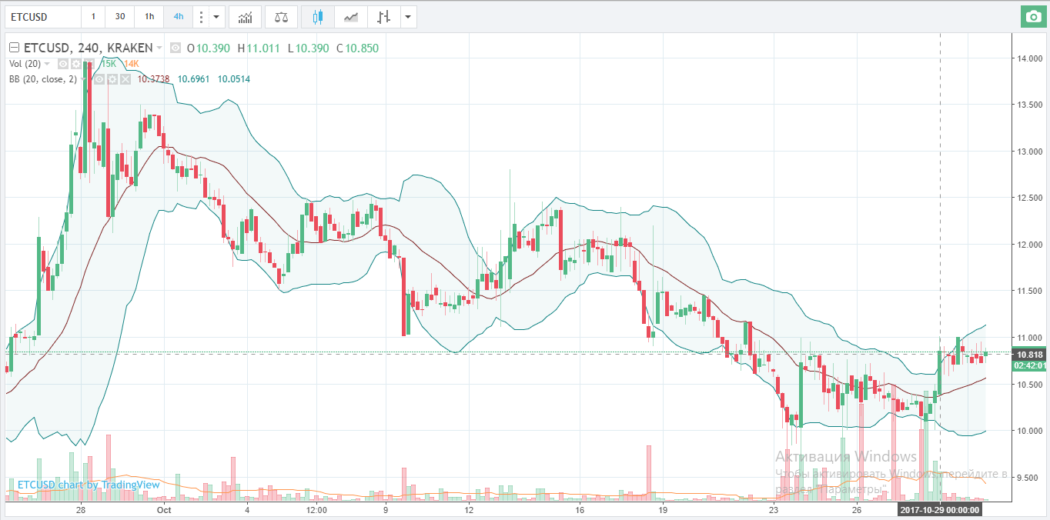Image resolution: width=1050 pixels, height=520 pixels.
Task: Toggle visibility of ETCUSD main series
Action: pyautogui.click(x=176, y=48)
